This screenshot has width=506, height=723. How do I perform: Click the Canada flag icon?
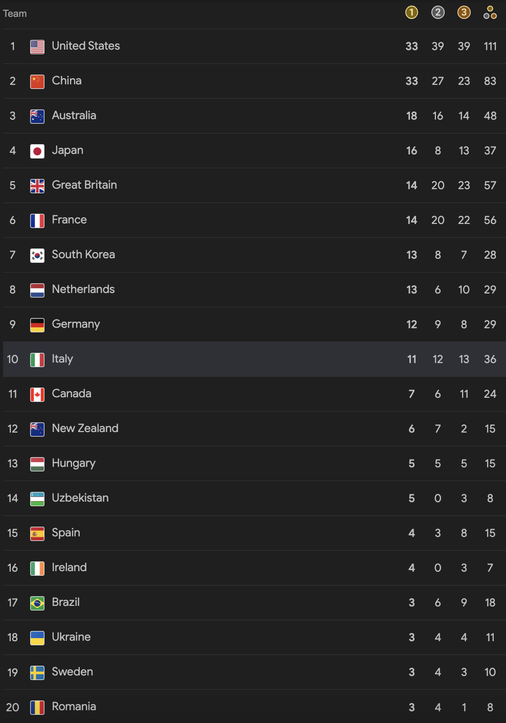click(37, 394)
